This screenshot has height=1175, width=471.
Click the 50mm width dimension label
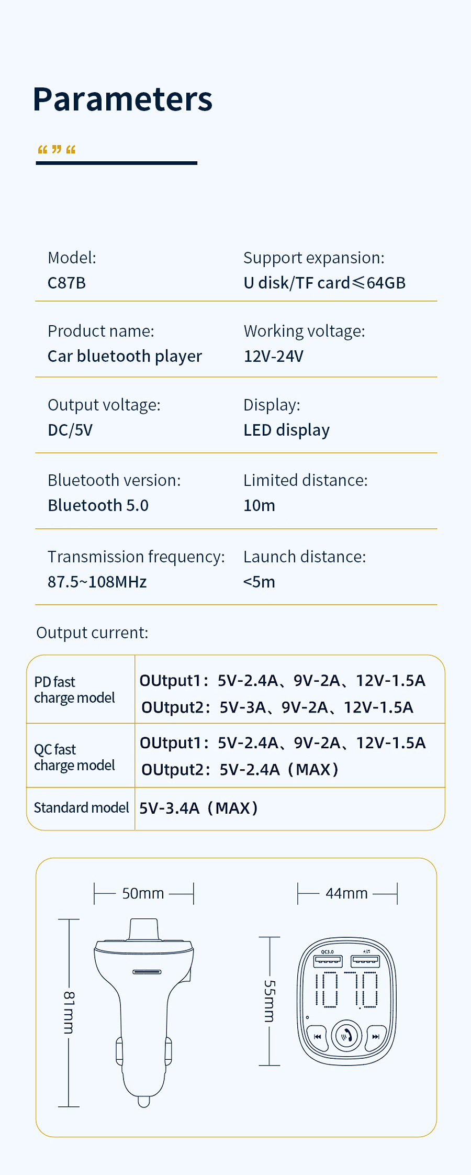pos(143,893)
